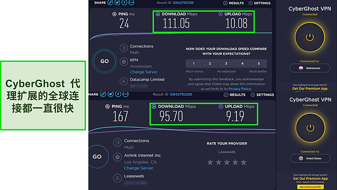
Task: Click Connections Multi icon in top test
Action: [x=124, y=48]
